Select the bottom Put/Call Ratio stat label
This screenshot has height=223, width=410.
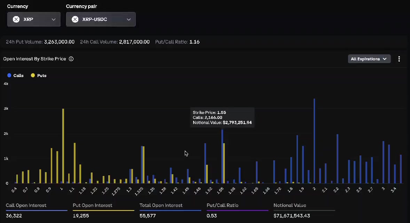click(x=222, y=206)
